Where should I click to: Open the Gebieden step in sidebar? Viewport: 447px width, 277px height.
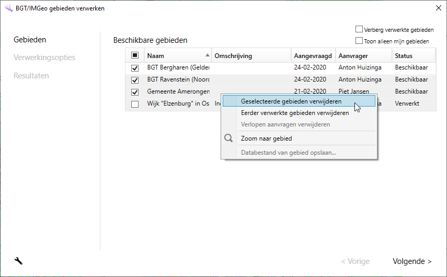tap(30, 40)
